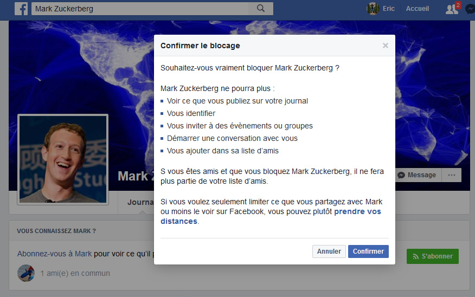Image resolution: width=475 pixels, height=297 pixels.
Task: Click Mark Zuckerberg's profile picture
Action: 63,159
